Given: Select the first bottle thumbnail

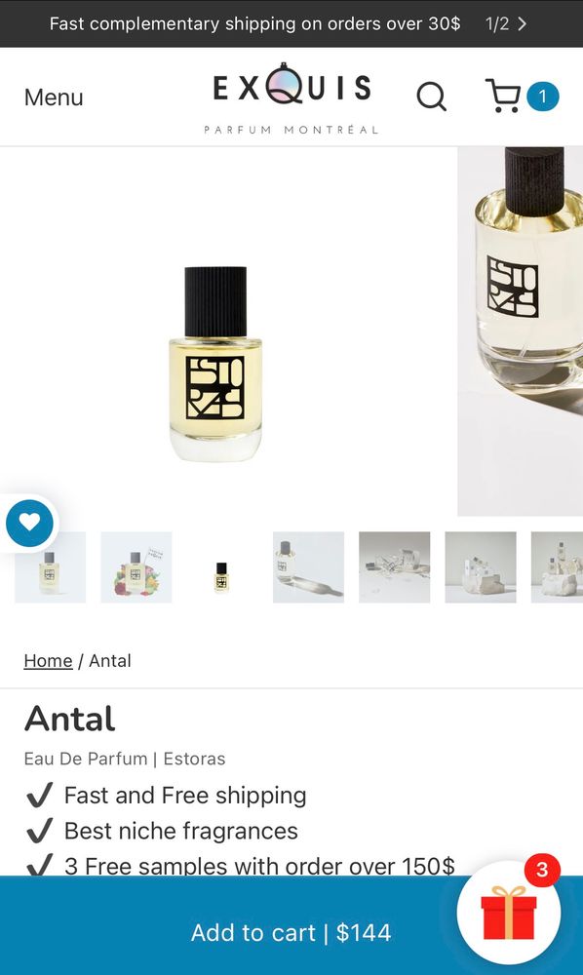Looking at the screenshot, I should (x=51, y=567).
